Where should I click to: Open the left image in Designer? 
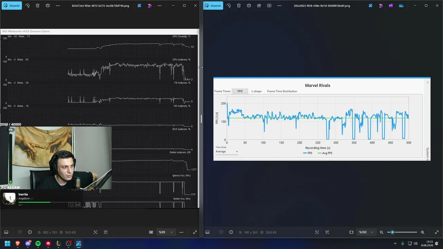coord(150,6)
